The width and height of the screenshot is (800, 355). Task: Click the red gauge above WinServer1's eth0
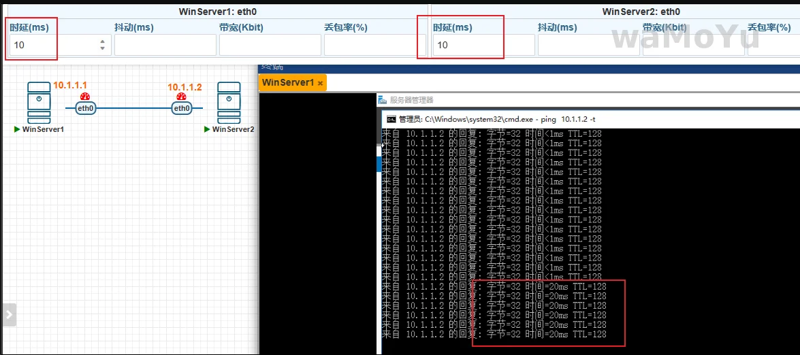pyautogui.click(x=85, y=97)
